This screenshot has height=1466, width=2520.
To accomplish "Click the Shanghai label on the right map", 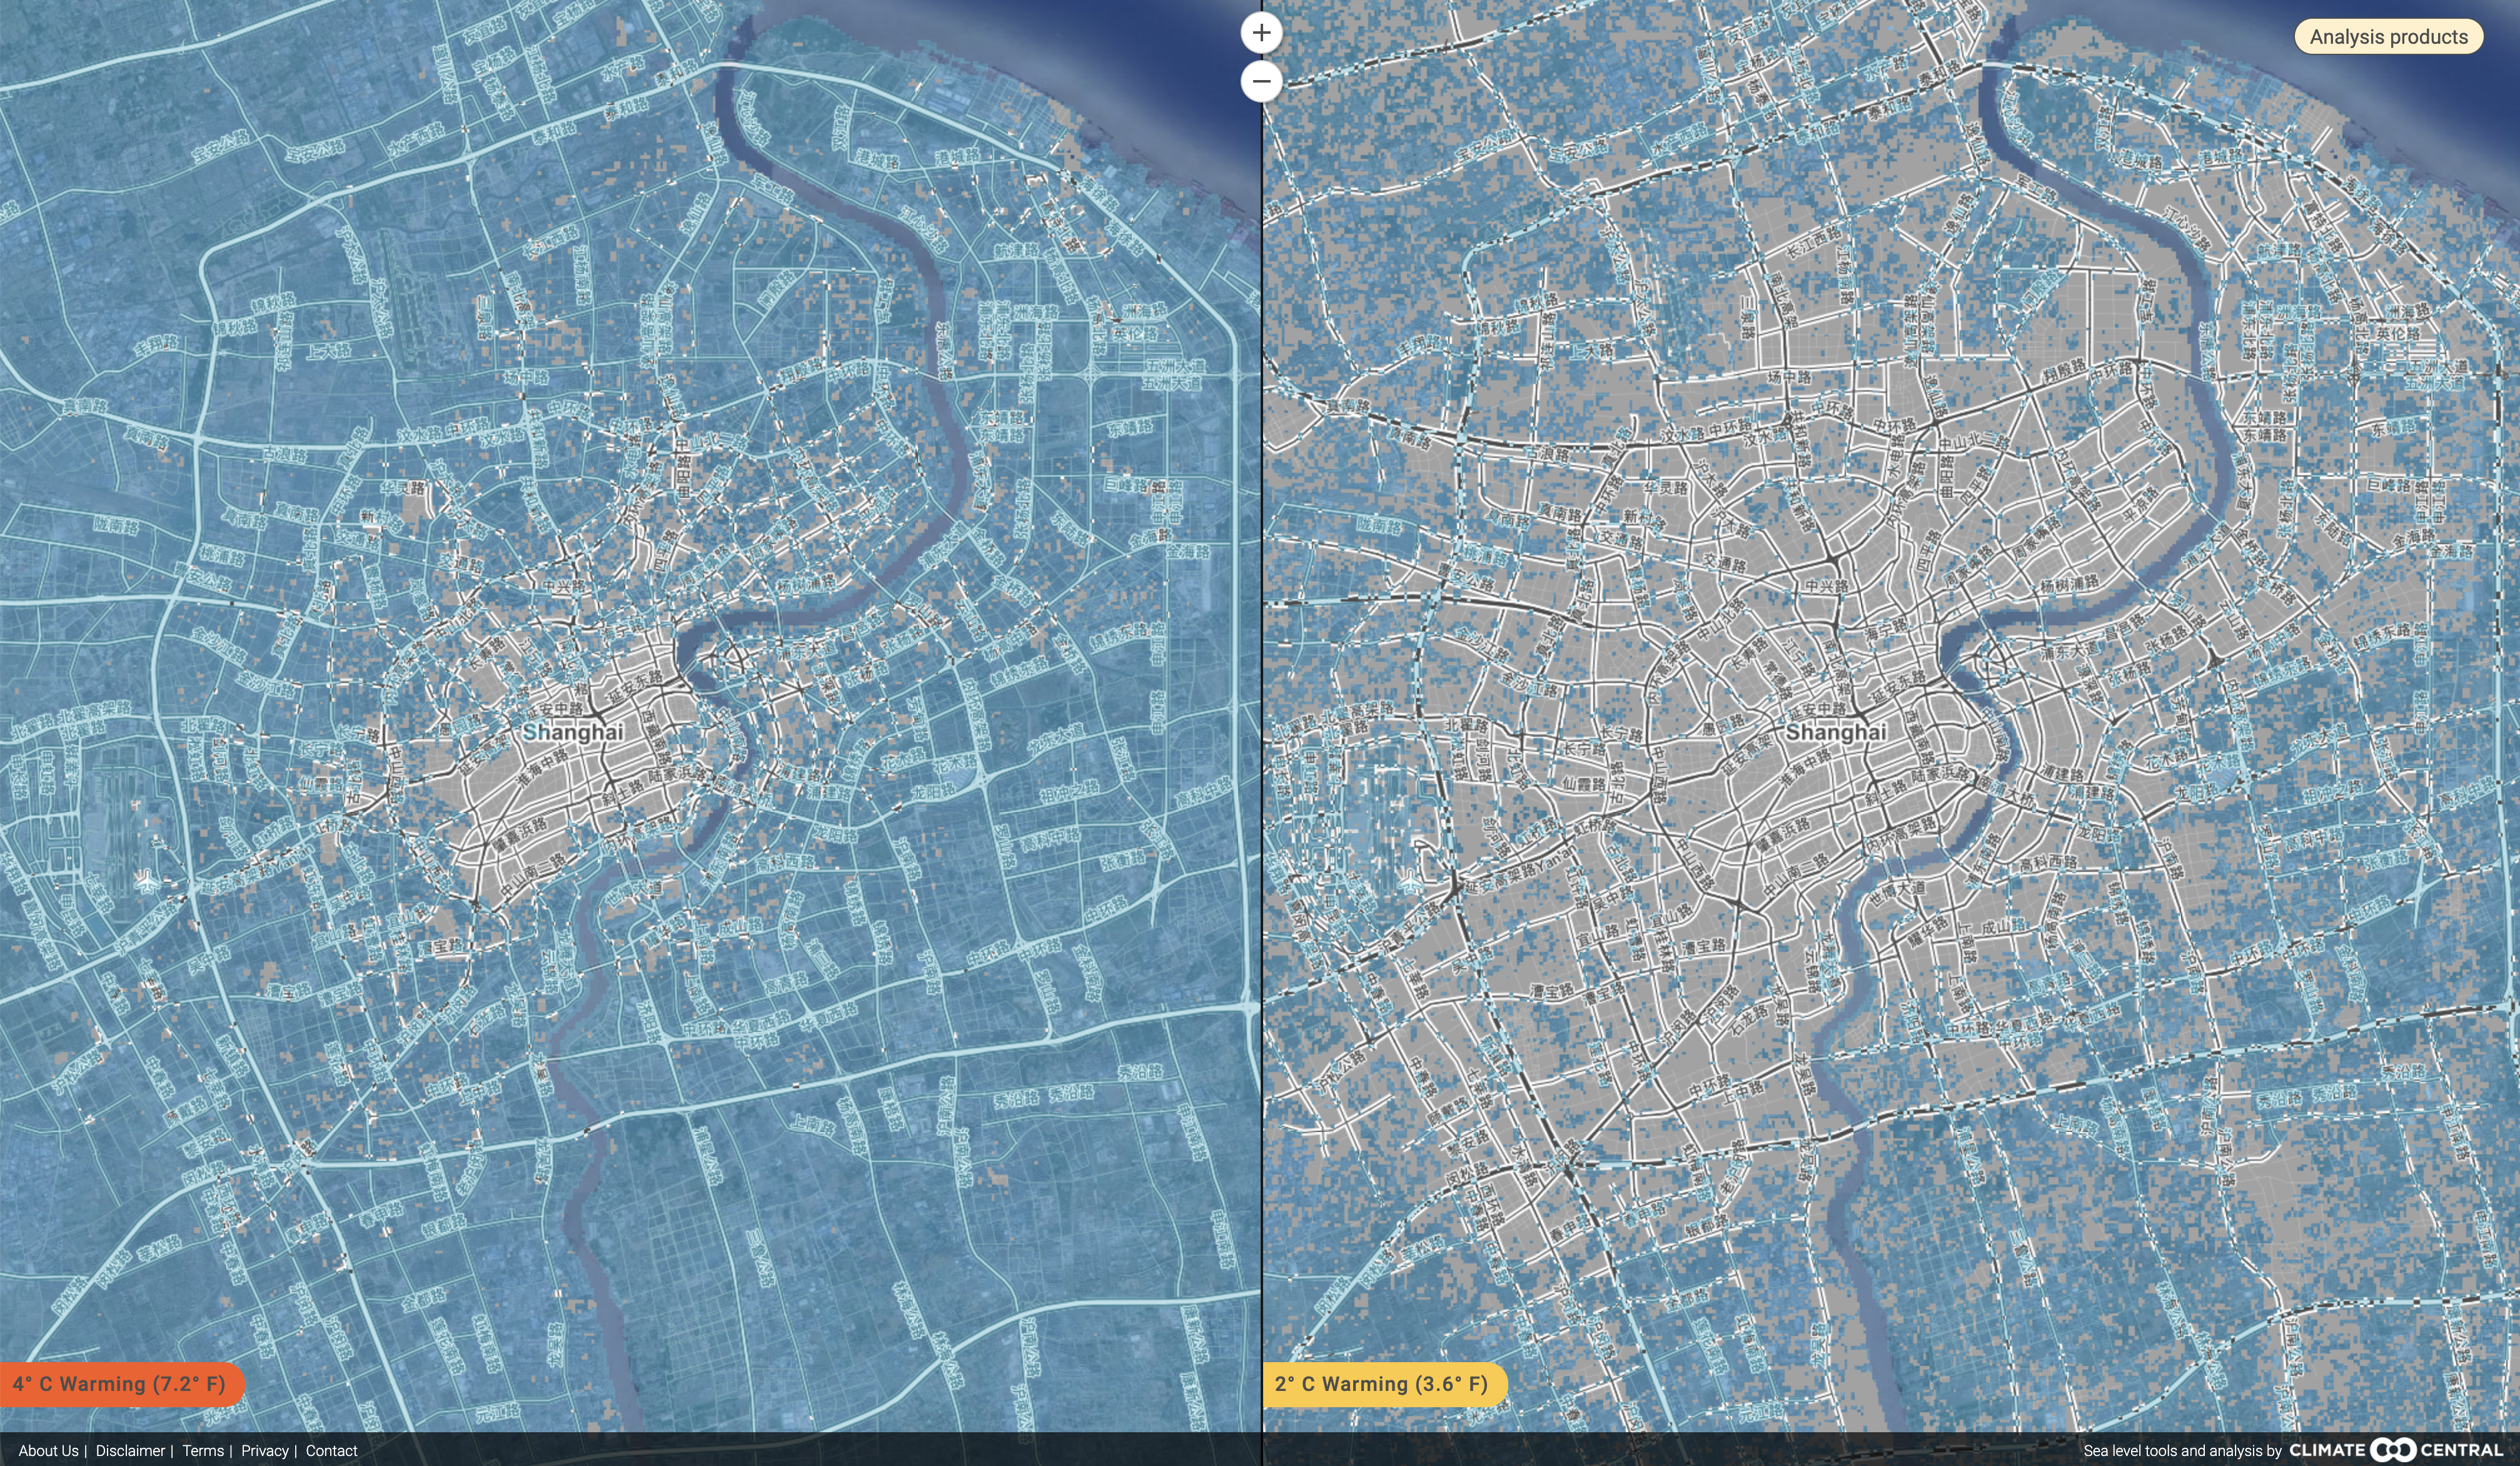I will 1836,732.
